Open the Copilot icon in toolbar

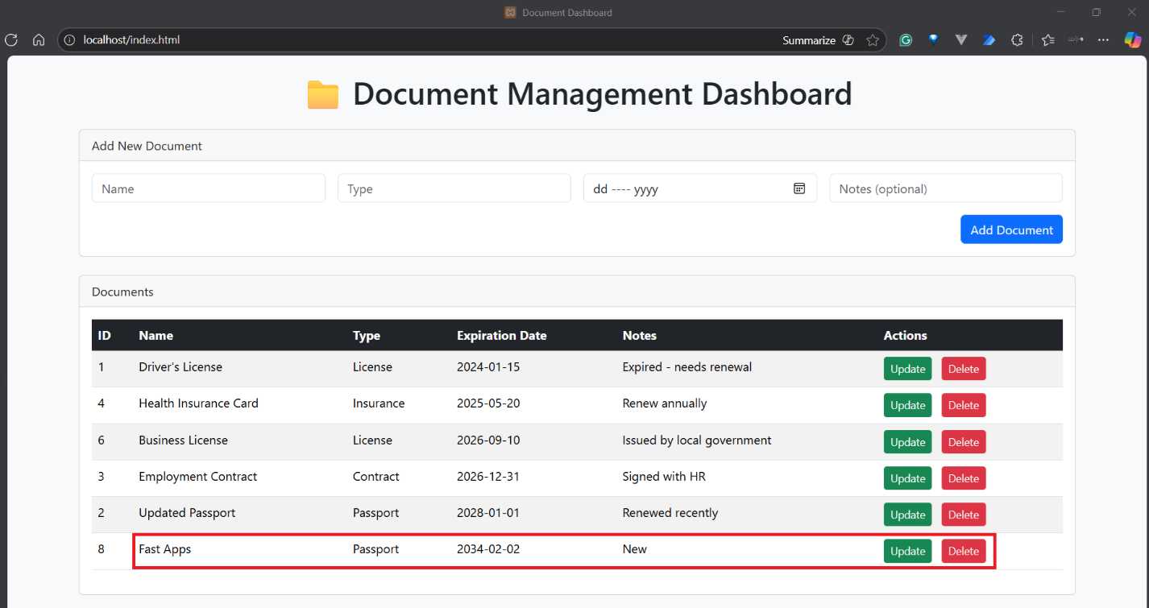[x=1133, y=40]
